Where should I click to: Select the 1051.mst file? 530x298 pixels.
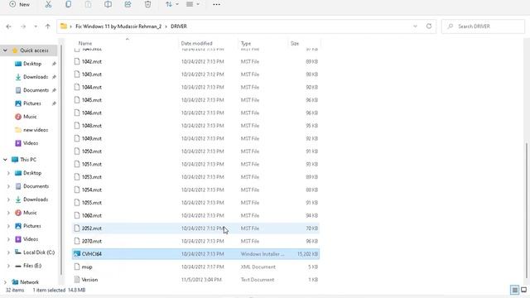[x=196, y=164]
